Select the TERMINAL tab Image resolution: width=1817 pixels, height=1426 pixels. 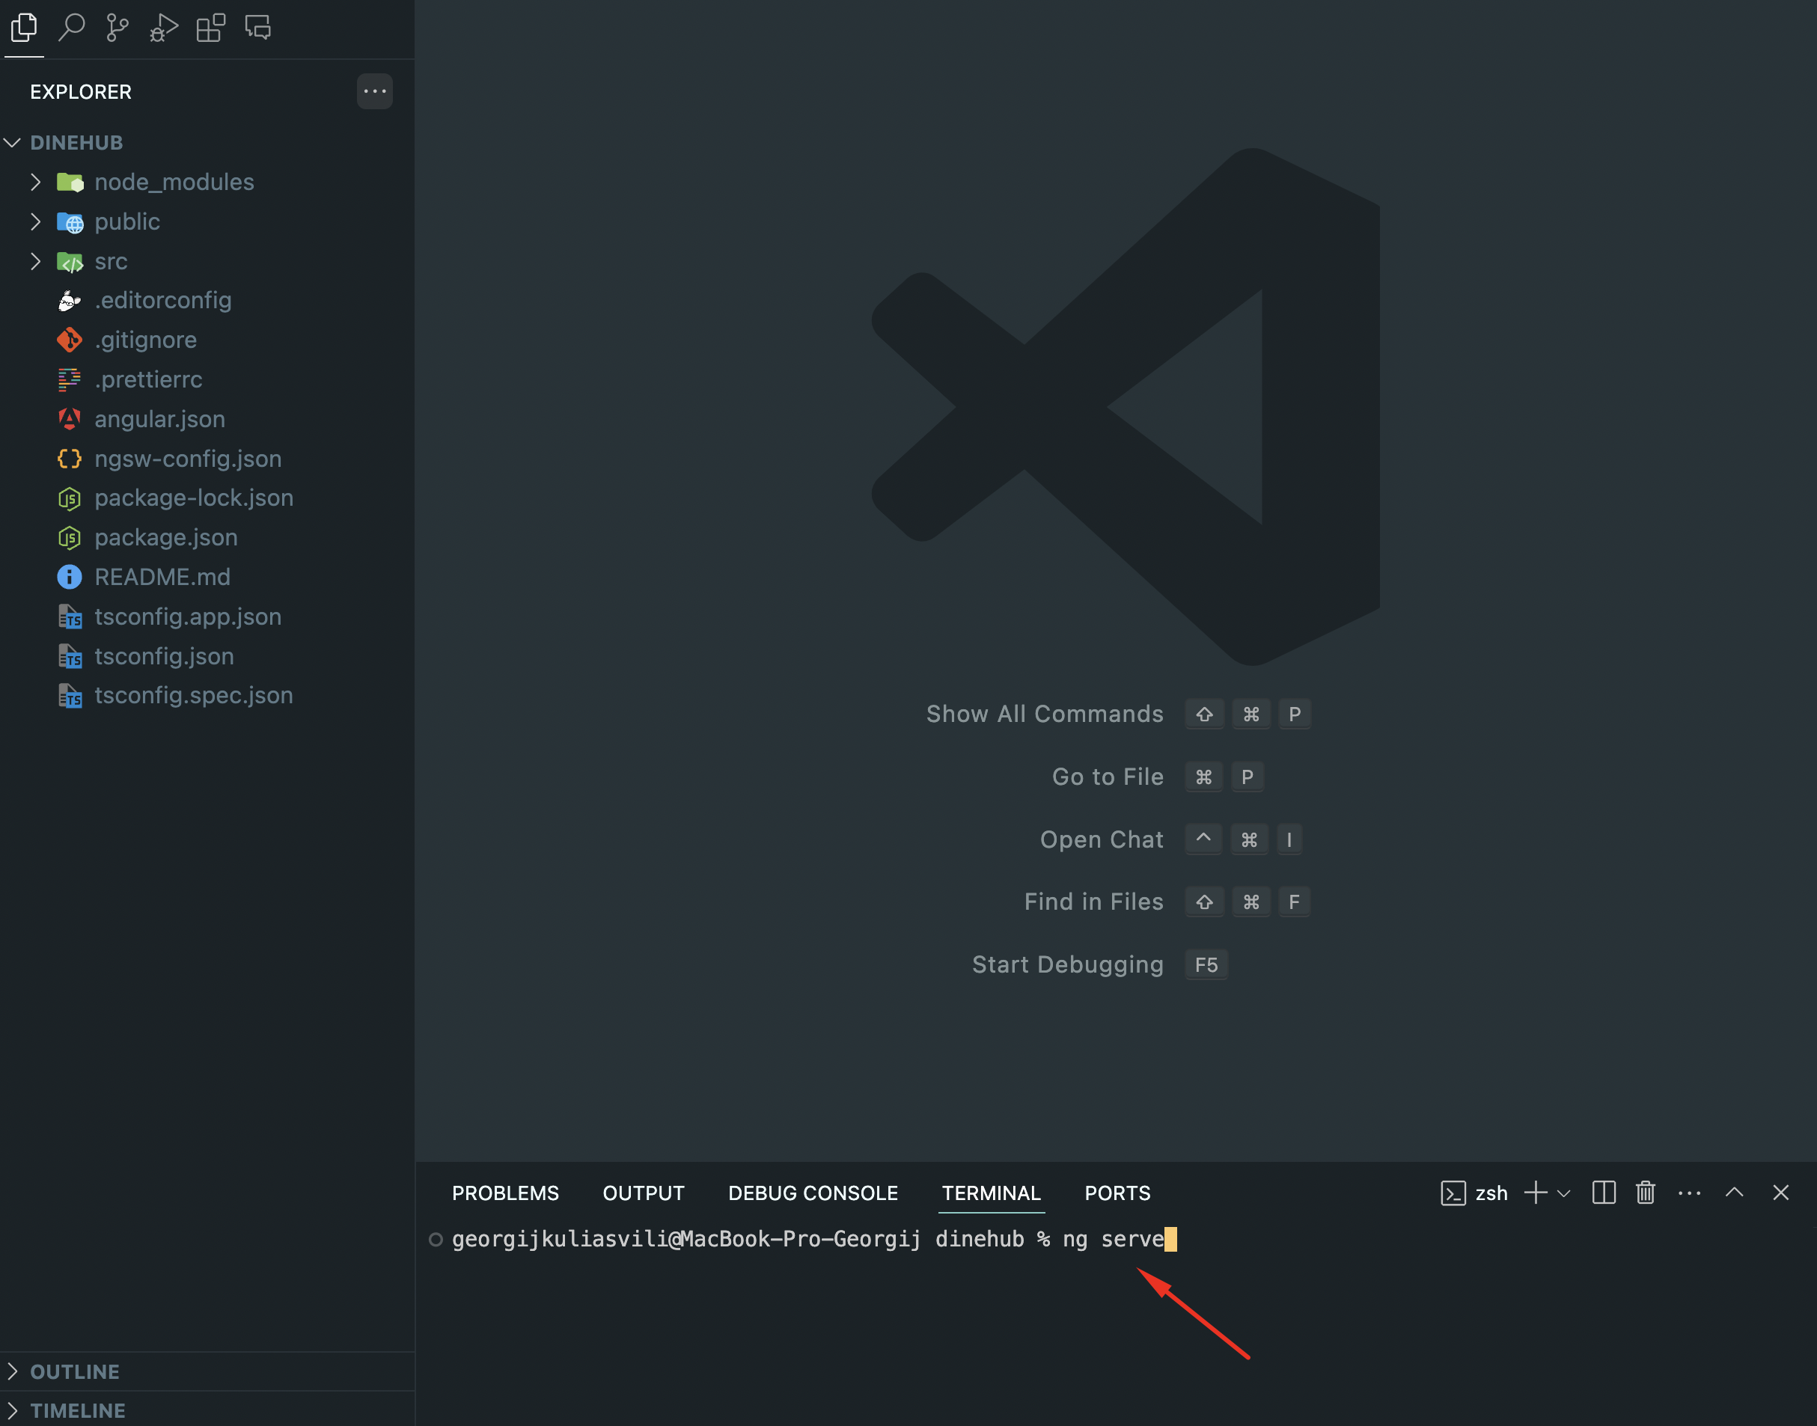[x=991, y=1193]
